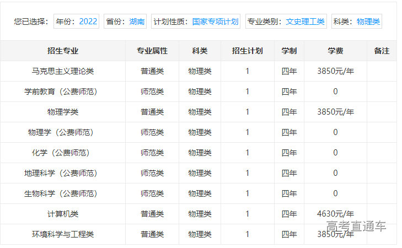Open the 省份 湖南 filter dropdown
402x248 pixels.
pyautogui.click(x=125, y=21)
